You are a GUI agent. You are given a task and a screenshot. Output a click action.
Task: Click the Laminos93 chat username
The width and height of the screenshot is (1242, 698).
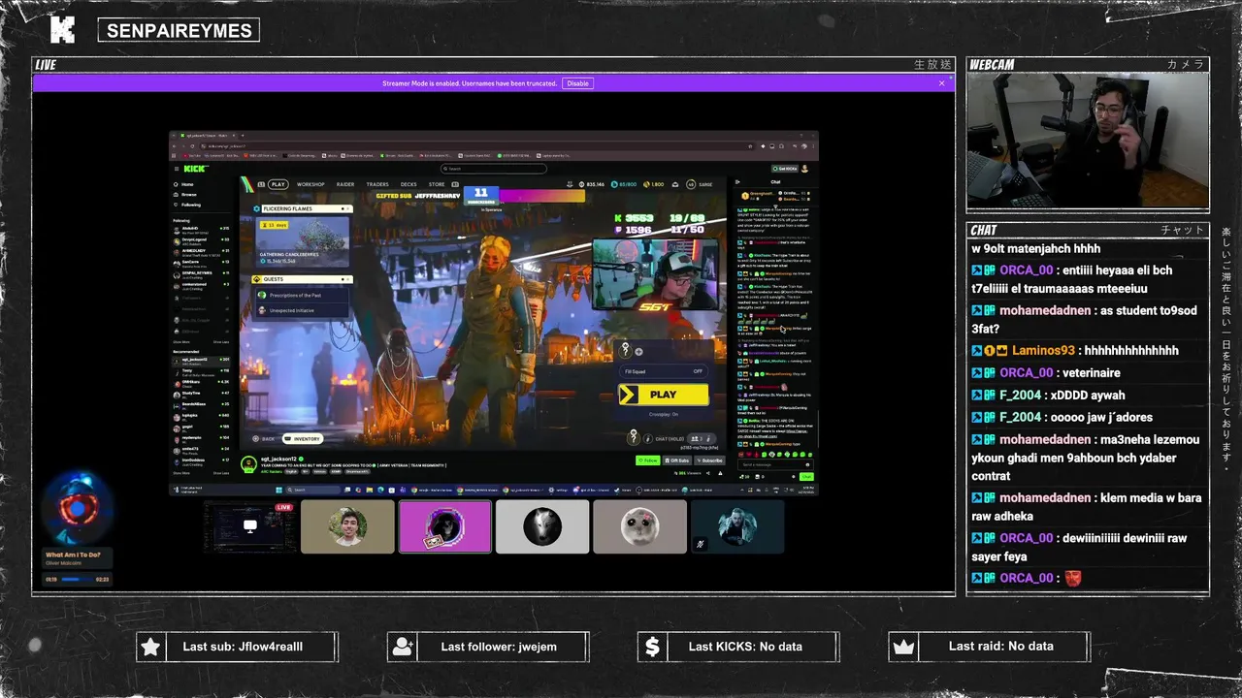pos(1043,351)
